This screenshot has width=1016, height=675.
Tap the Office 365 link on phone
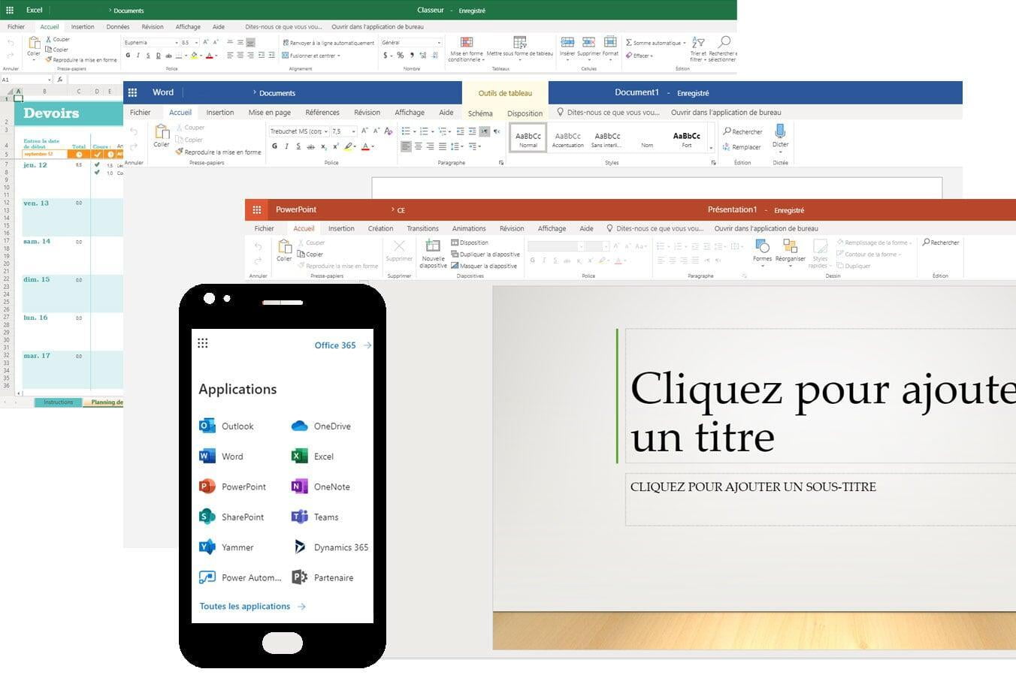tap(343, 345)
